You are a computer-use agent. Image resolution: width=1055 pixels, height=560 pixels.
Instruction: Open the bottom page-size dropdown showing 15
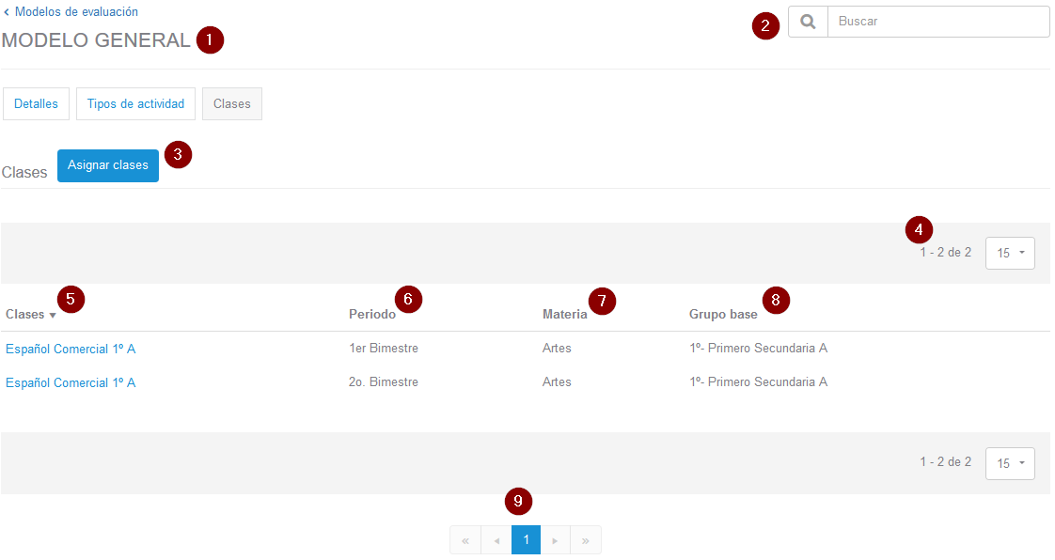(x=1010, y=463)
